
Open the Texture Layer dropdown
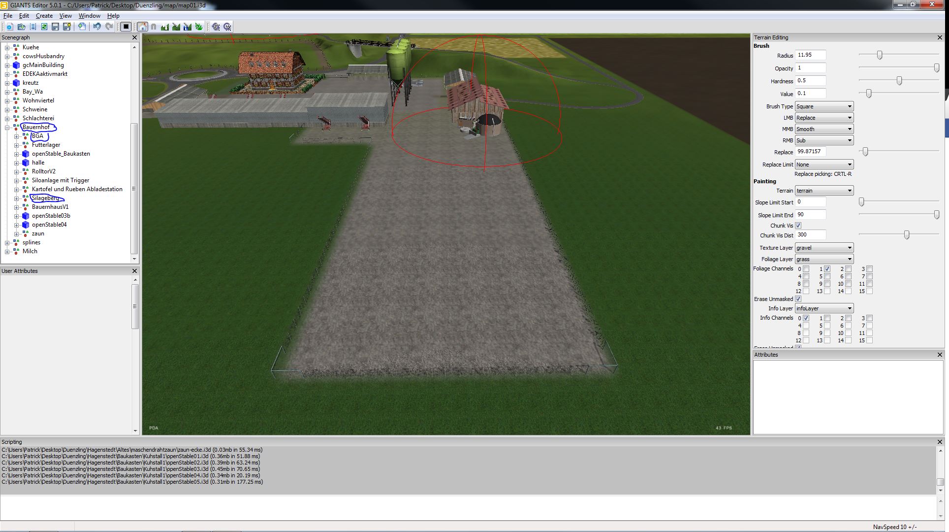point(824,248)
